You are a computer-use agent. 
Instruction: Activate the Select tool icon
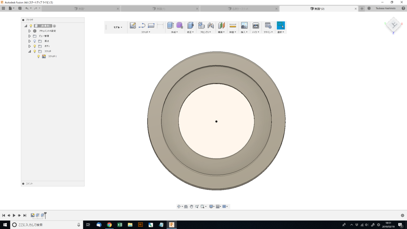point(281,25)
